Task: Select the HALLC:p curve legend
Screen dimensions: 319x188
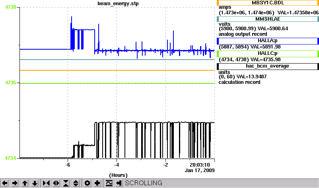Action: (268, 54)
